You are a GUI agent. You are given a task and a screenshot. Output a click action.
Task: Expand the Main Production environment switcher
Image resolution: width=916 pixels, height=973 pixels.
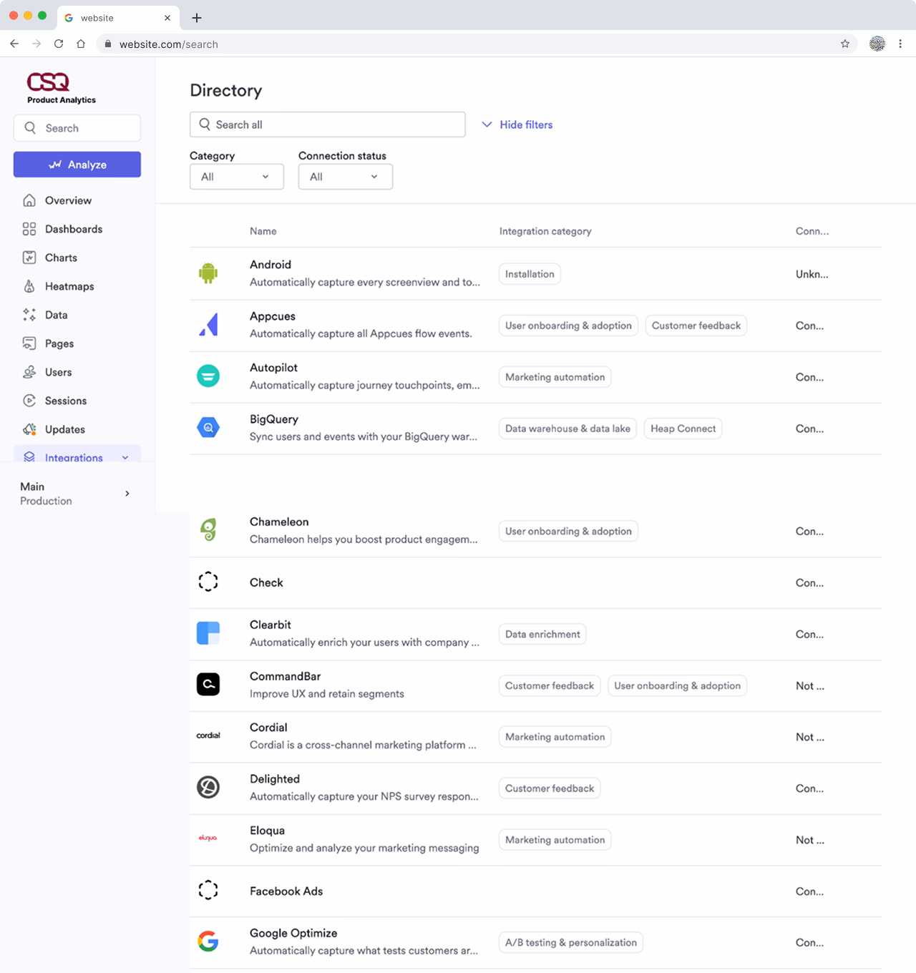[x=77, y=494]
